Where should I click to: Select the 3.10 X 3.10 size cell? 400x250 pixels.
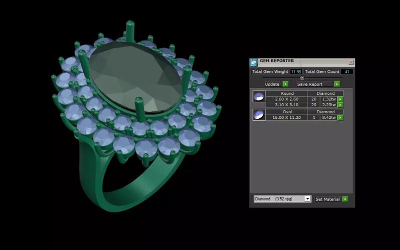[286, 105]
